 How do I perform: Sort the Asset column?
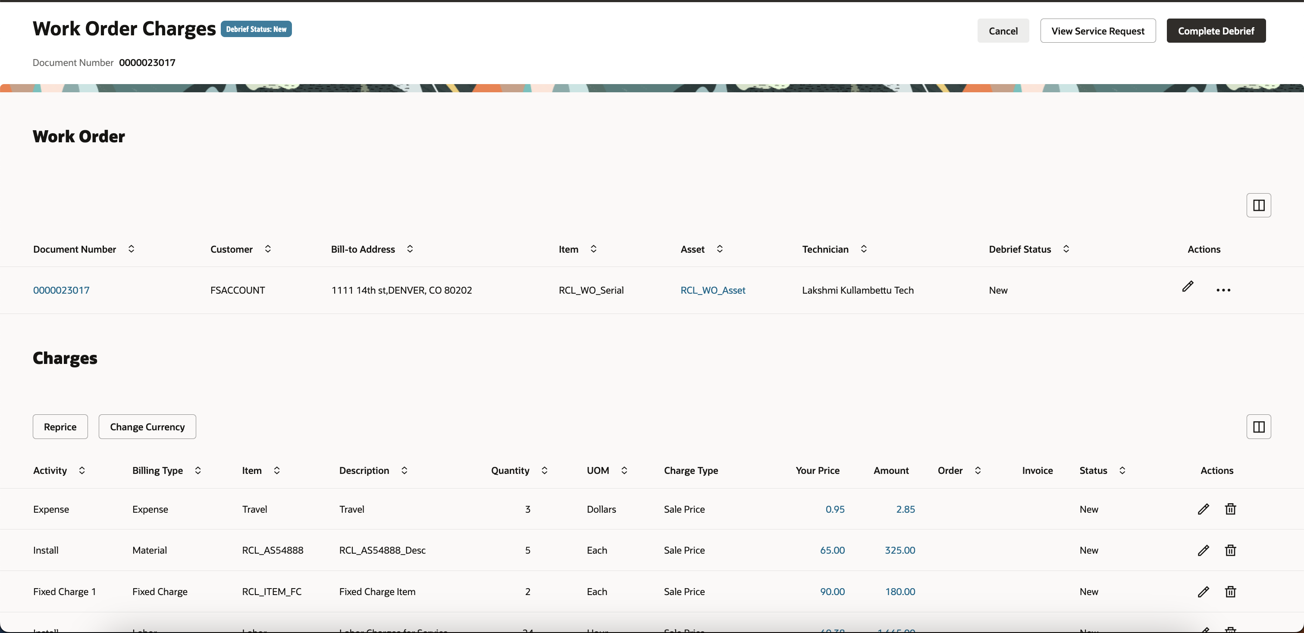[719, 249]
